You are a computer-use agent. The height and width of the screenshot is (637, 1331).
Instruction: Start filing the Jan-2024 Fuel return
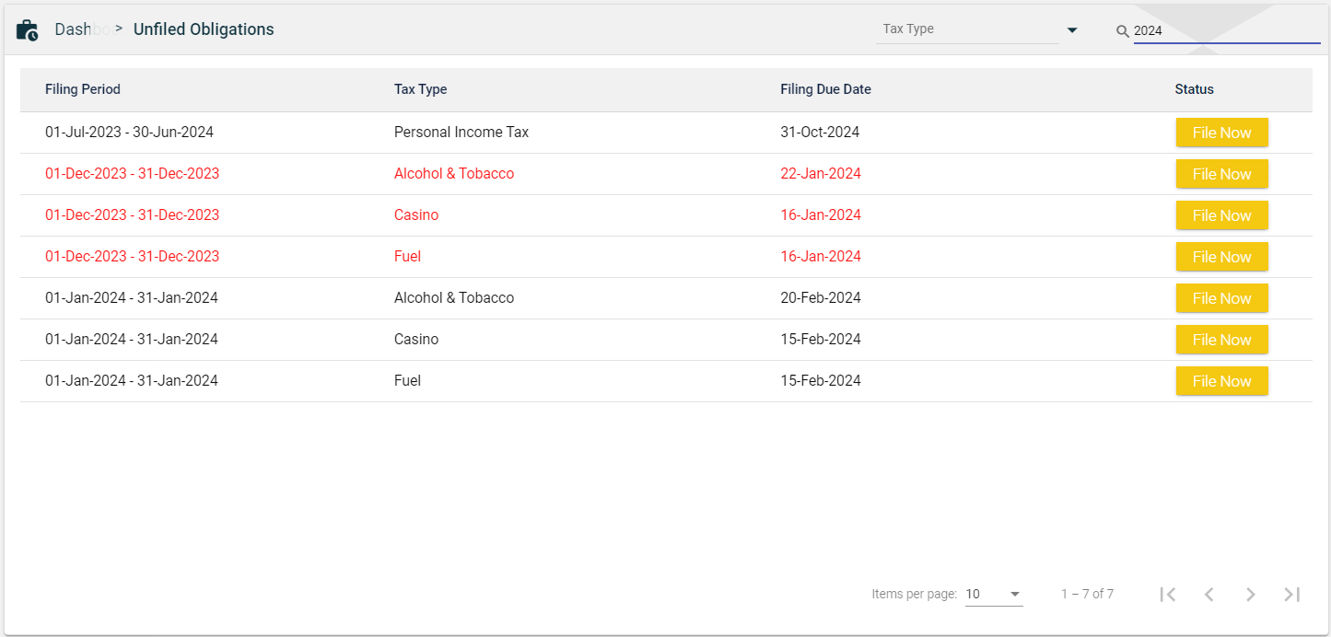tap(1221, 381)
